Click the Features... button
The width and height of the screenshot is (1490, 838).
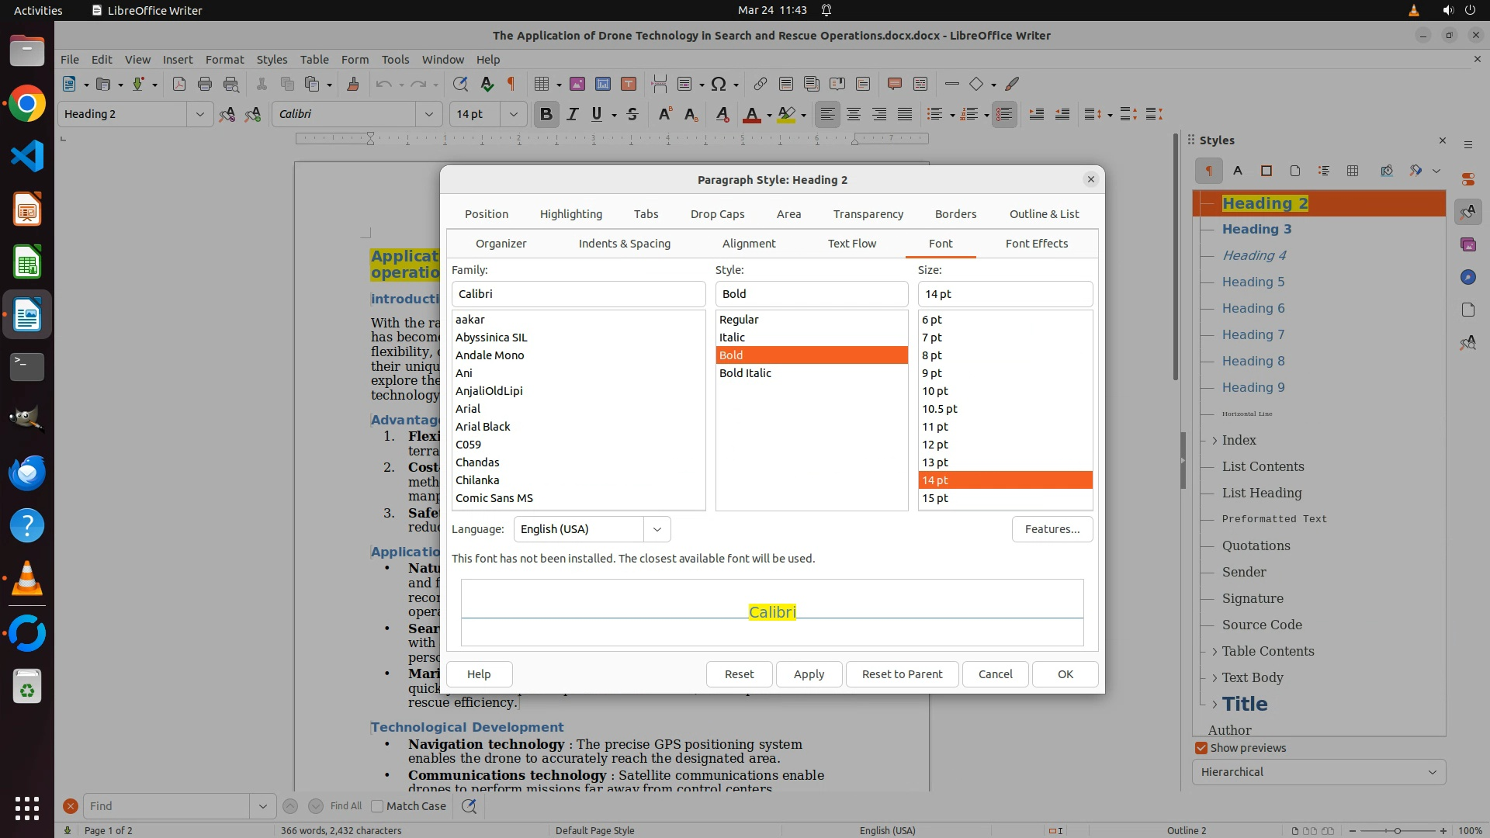coord(1052,529)
